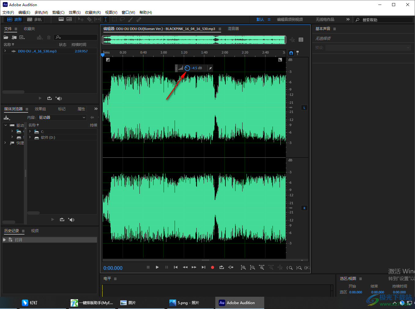Toggle skip selection in transport
Screen dimensions: 415x309
coord(231,267)
